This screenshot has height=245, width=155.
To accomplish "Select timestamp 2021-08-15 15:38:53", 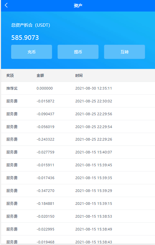I will pos(94,216).
